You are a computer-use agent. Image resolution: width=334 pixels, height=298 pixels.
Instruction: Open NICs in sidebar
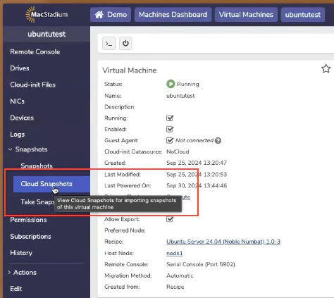18,101
